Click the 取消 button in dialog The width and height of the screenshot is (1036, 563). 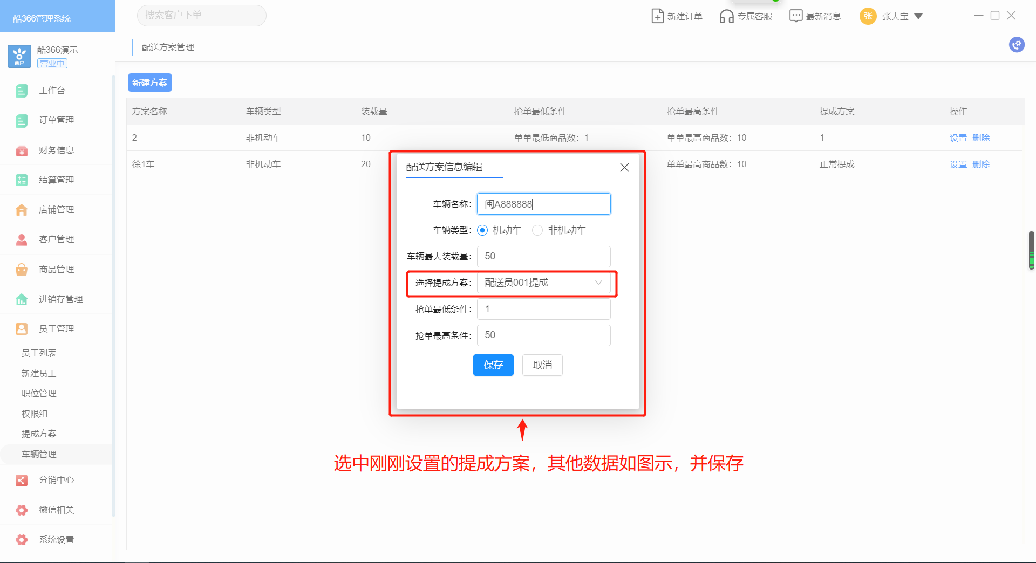(x=542, y=365)
